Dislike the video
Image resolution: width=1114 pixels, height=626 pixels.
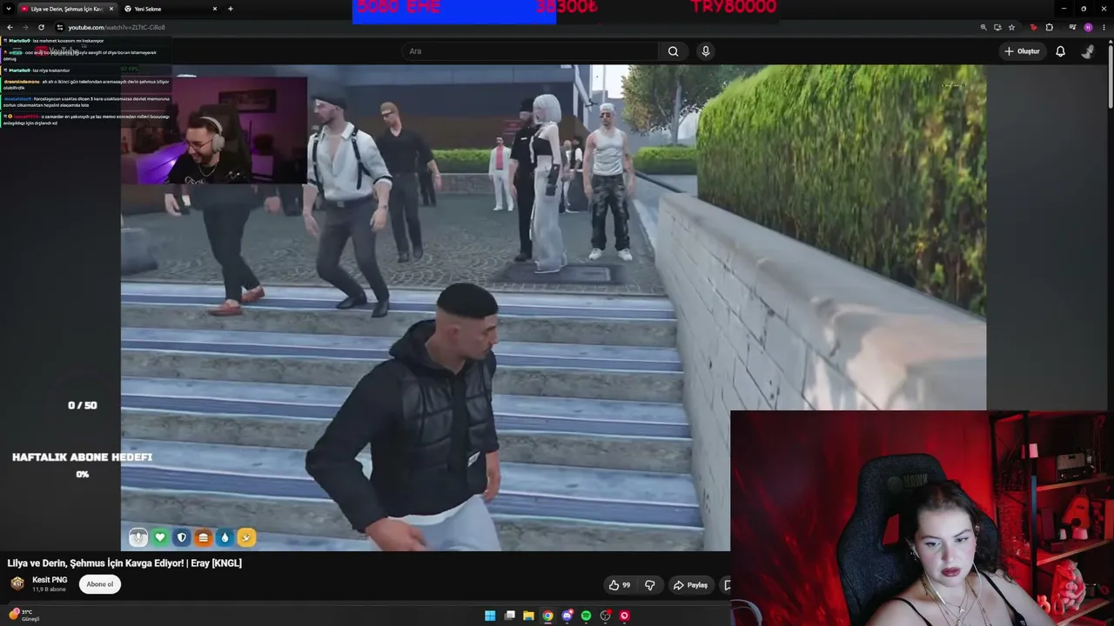pyautogui.click(x=649, y=585)
